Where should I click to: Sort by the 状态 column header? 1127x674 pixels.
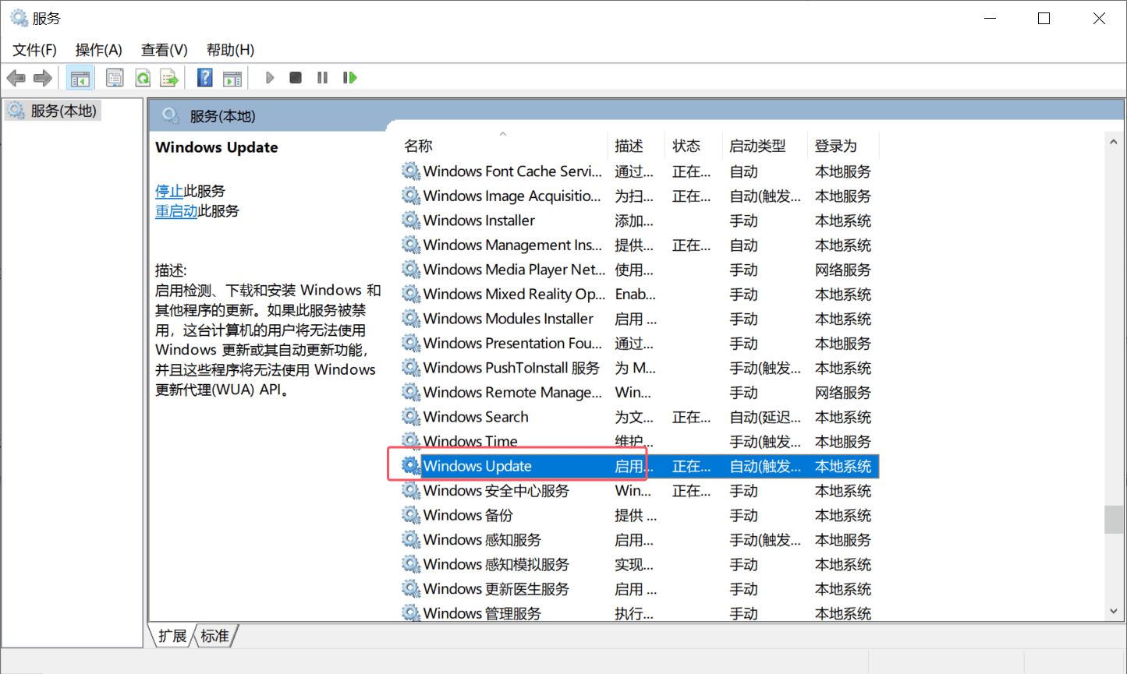point(694,146)
